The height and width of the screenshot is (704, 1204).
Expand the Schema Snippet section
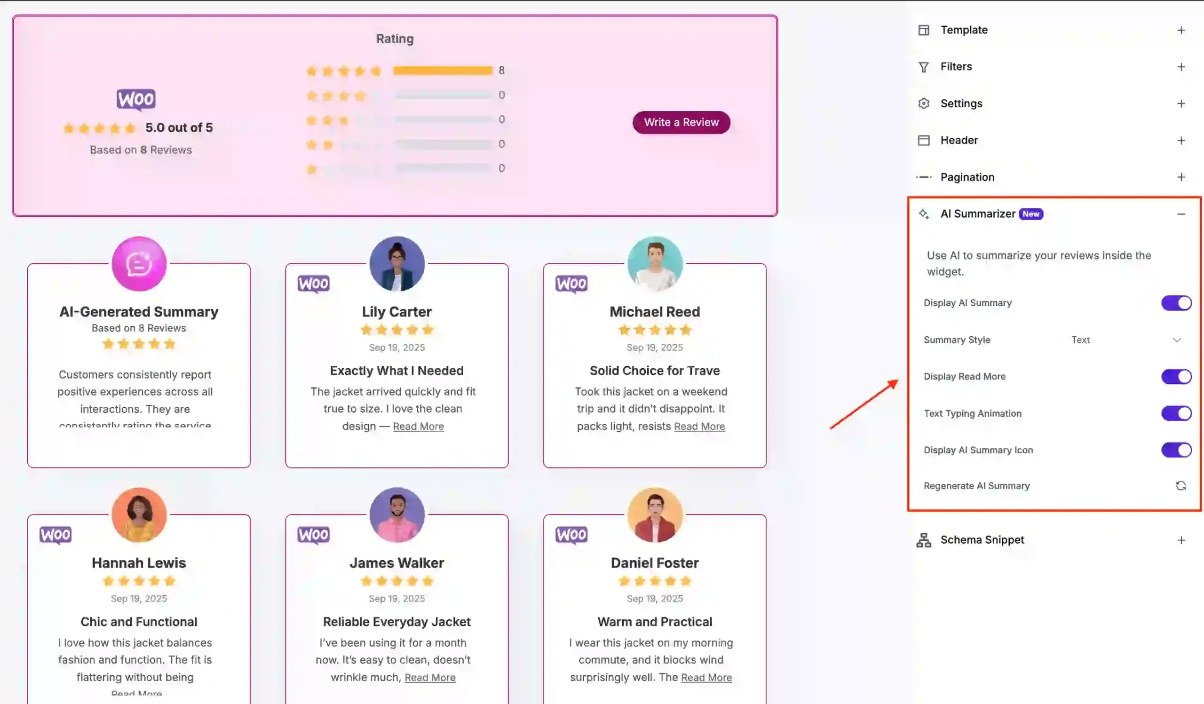tap(1181, 540)
